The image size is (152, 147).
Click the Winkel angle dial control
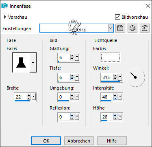135,77
